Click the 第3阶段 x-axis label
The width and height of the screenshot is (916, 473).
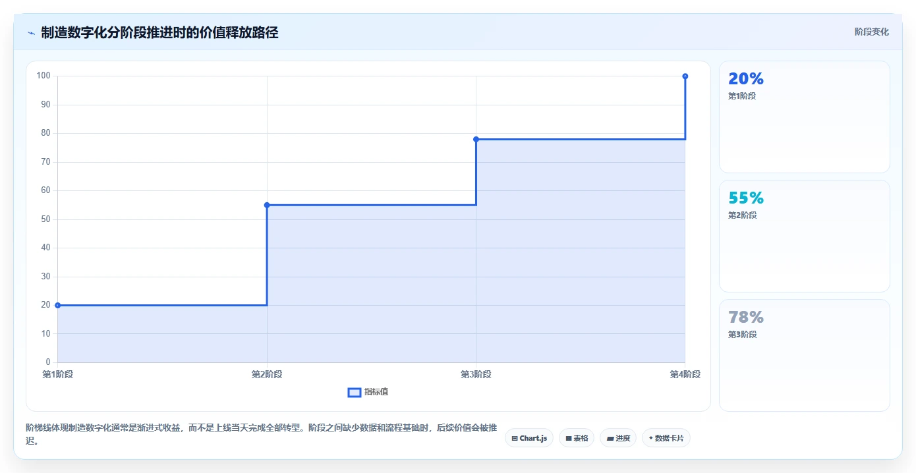click(x=476, y=374)
